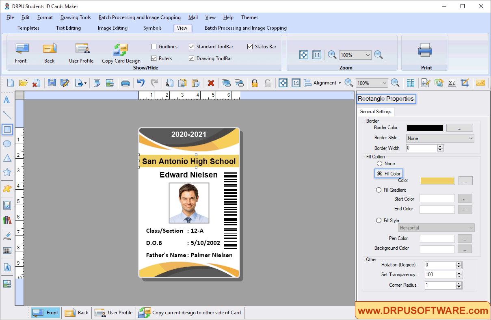Uncheck the Rulers checkbox
491x320 pixels.
154,58
